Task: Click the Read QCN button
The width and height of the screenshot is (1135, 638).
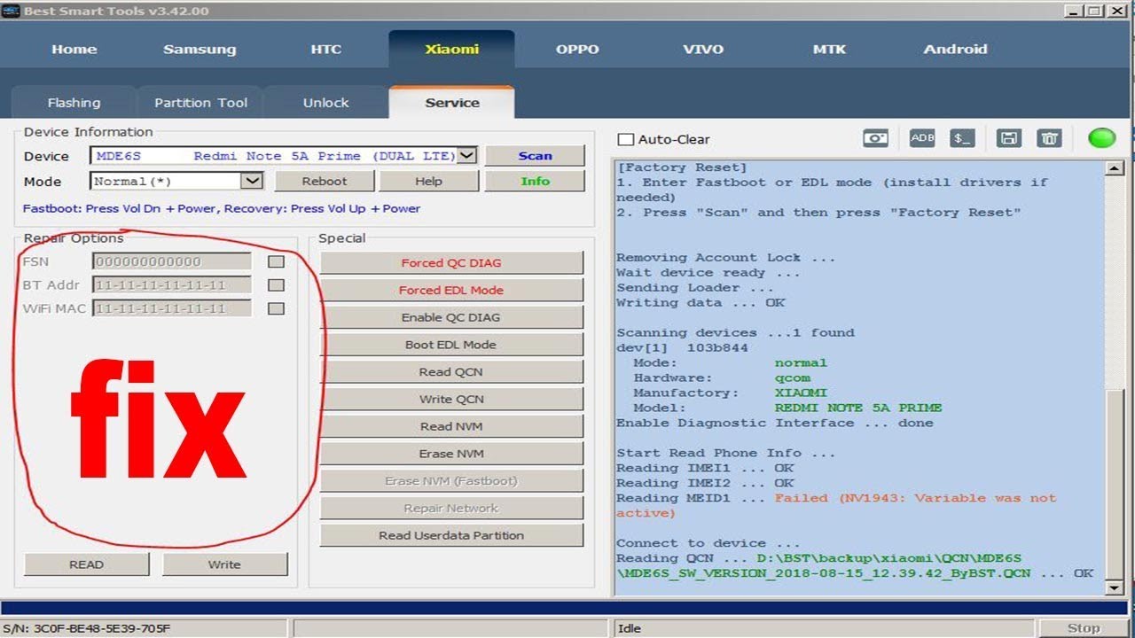Action: (451, 371)
